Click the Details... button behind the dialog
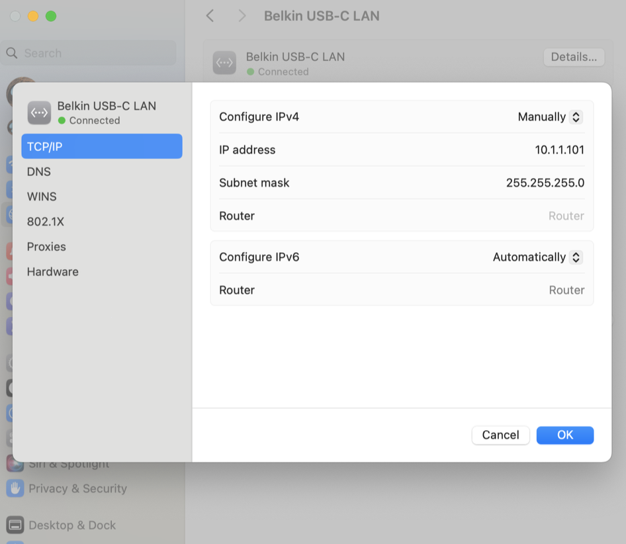 (x=574, y=57)
